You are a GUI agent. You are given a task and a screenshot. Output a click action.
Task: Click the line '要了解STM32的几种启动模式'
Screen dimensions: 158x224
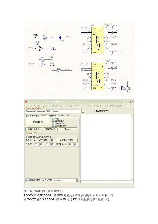pos(43,191)
